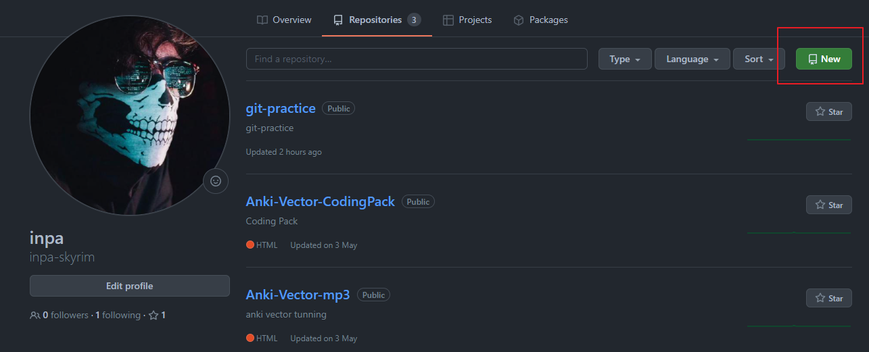Screen dimensions: 869x352
Task: Click the followers people icon
Action: tap(35, 316)
